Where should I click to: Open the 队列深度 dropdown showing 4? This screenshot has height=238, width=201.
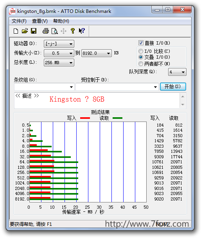(177, 72)
